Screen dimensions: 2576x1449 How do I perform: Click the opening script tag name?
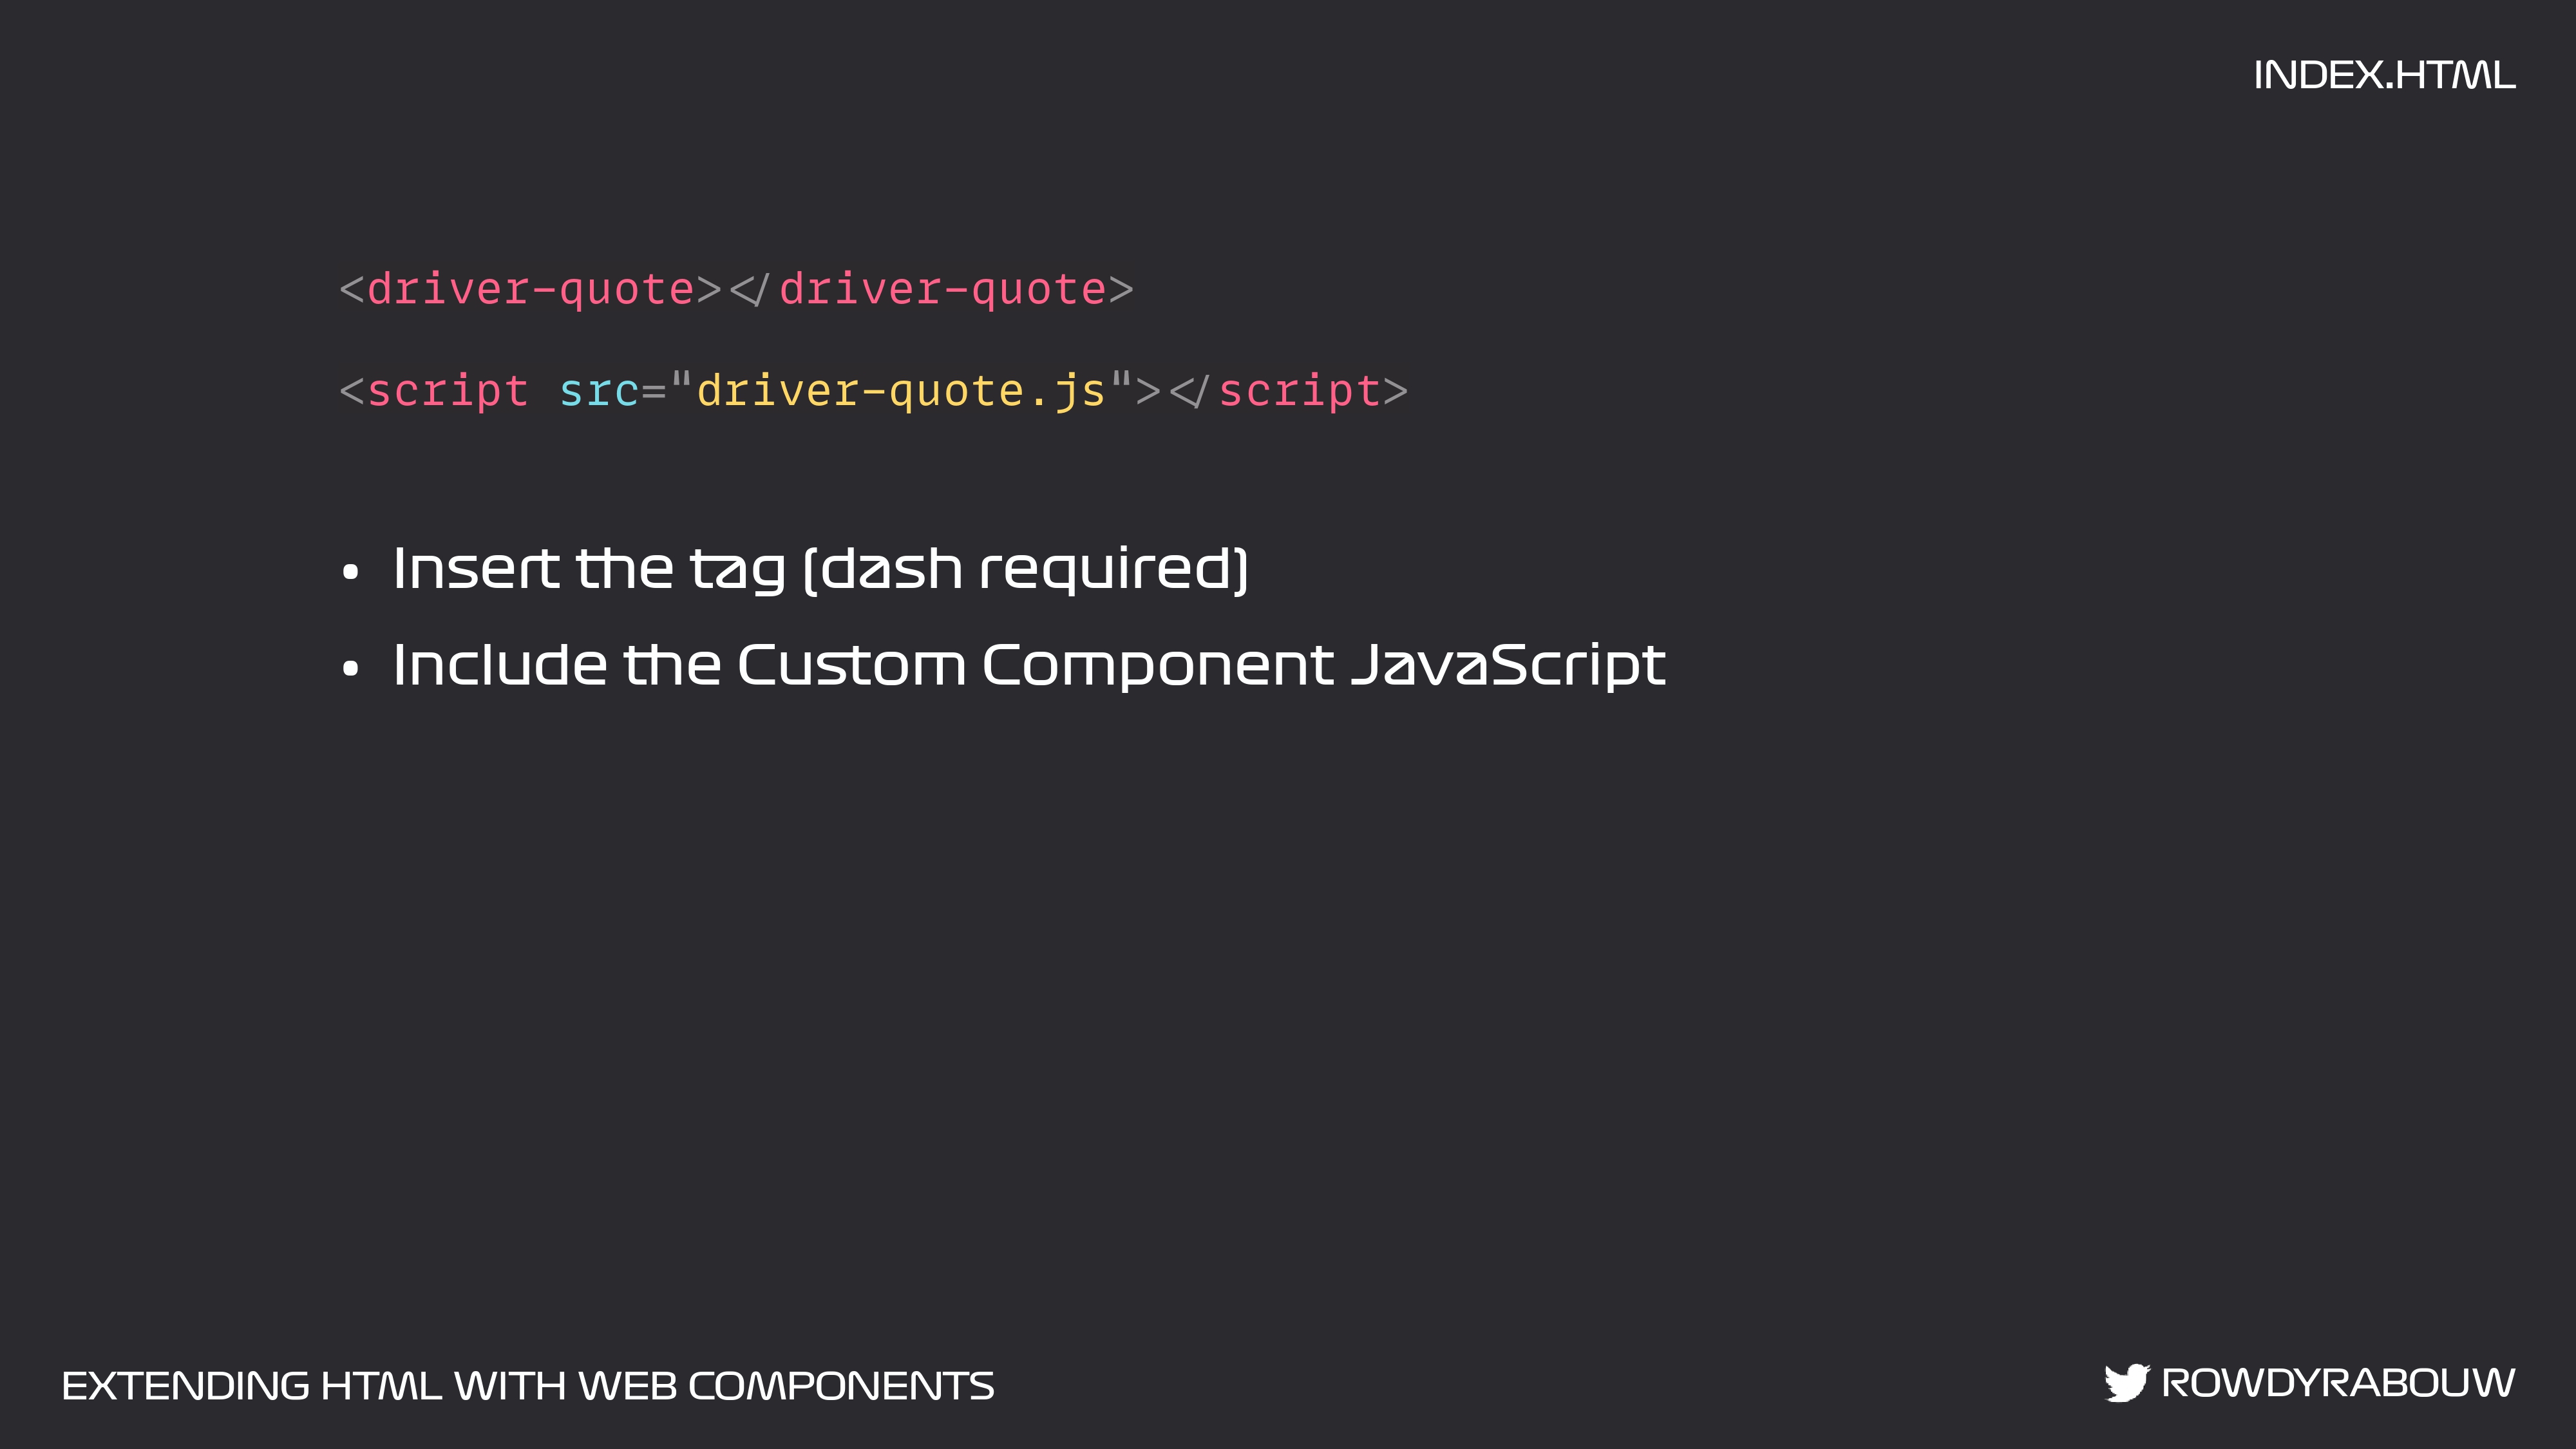[447, 391]
